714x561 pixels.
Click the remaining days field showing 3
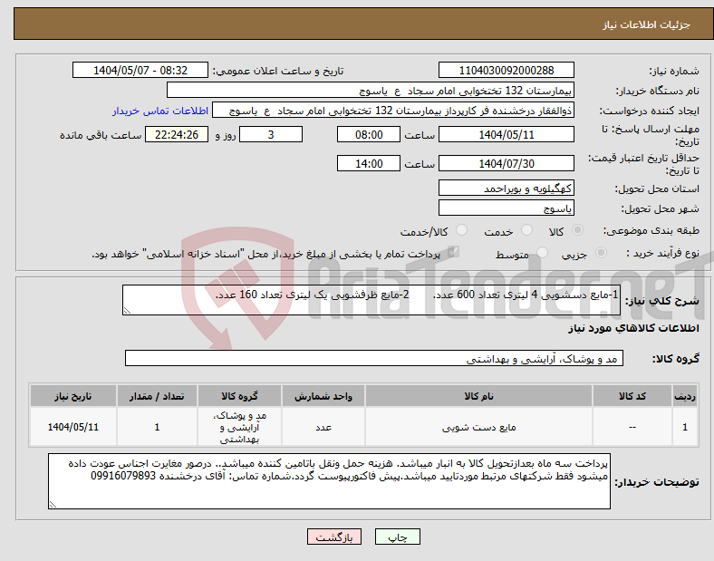(x=271, y=134)
